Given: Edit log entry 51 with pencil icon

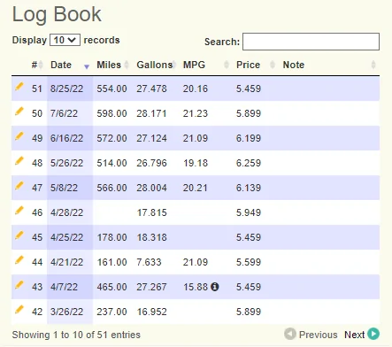Looking at the screenshot, I should (x=19, y=87).
